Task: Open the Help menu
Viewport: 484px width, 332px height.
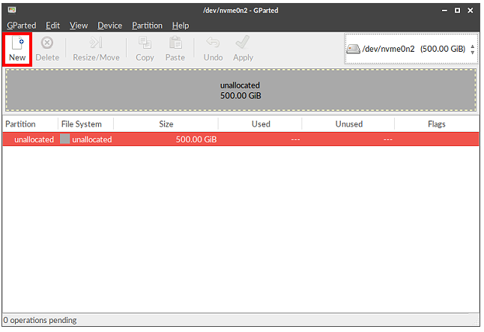Action: tap(181, 25)
